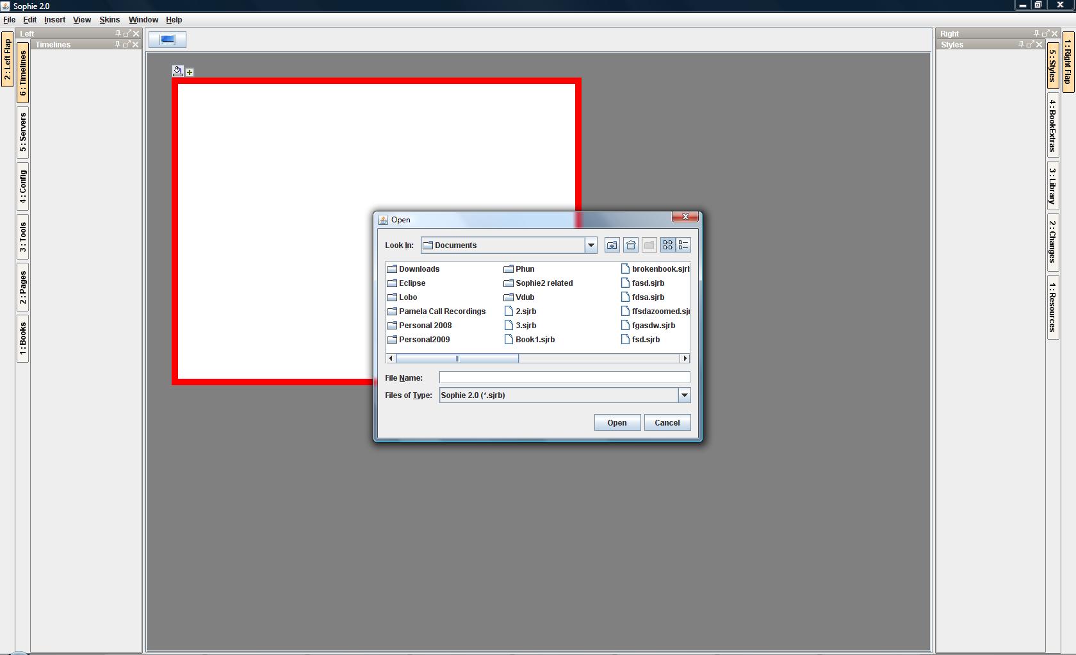Switch Open dialog to Details view
1076x655 pixels.
[683, 245]
